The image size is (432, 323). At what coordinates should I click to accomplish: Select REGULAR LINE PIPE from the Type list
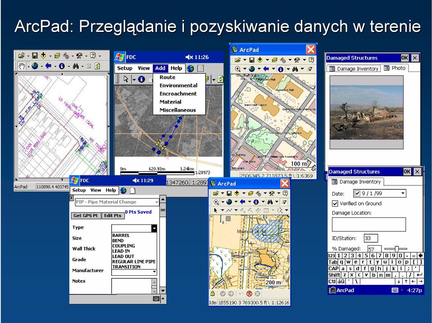point(134,262)
